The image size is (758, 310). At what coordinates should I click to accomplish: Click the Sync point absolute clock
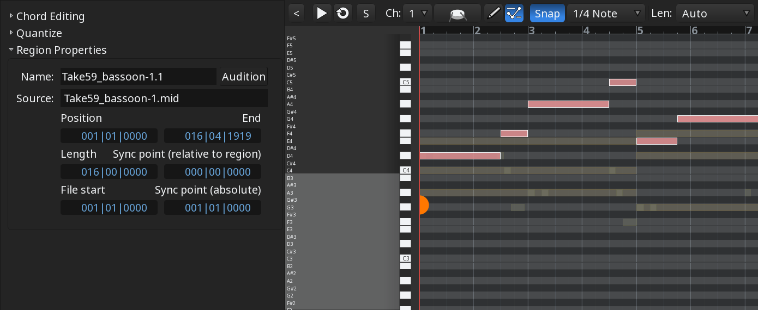[213, 208]
